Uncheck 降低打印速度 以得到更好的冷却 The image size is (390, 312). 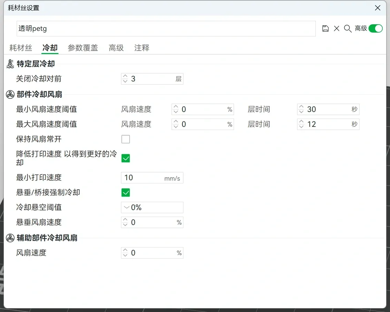125,158
